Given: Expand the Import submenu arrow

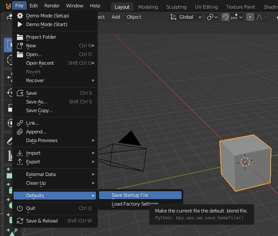Looking at the screenshot, I should [93, 153].
